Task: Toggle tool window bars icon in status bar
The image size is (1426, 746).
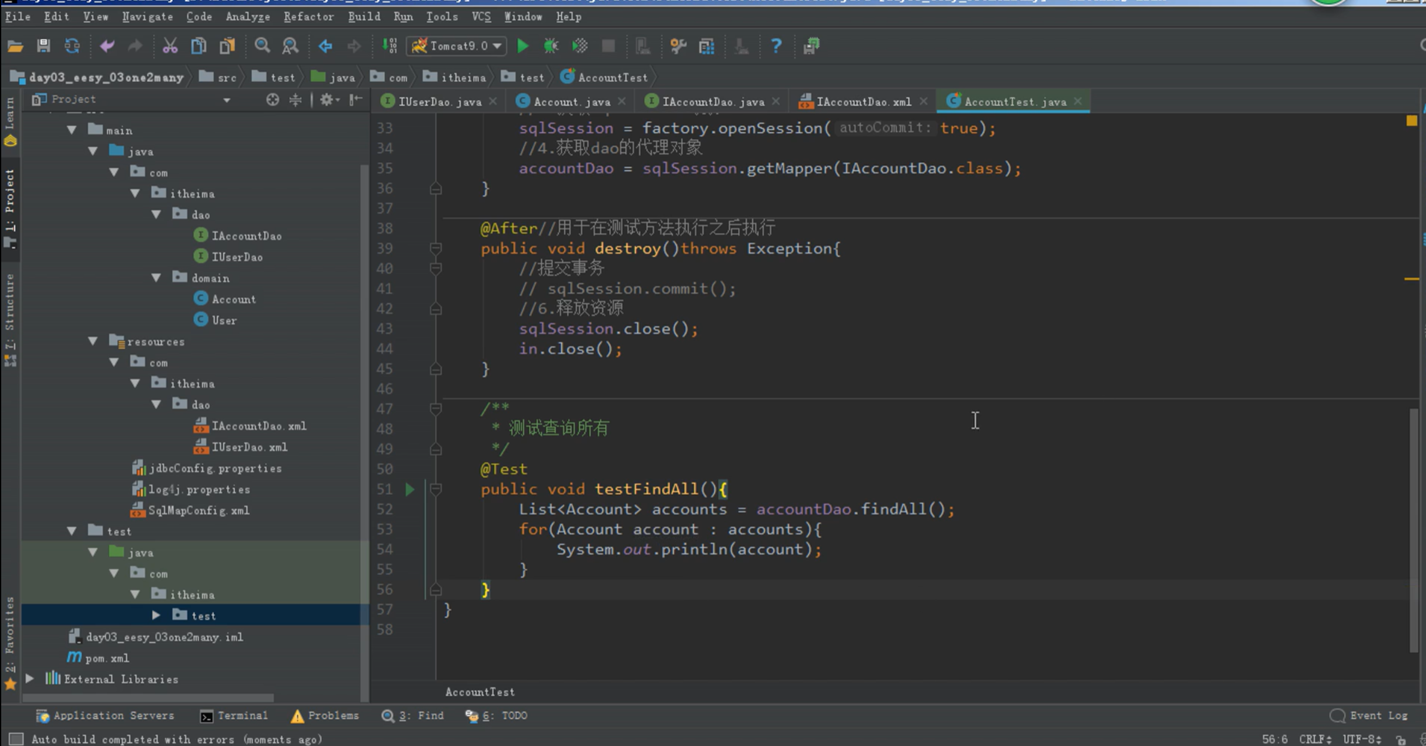Action: click(x=16, y=739)
